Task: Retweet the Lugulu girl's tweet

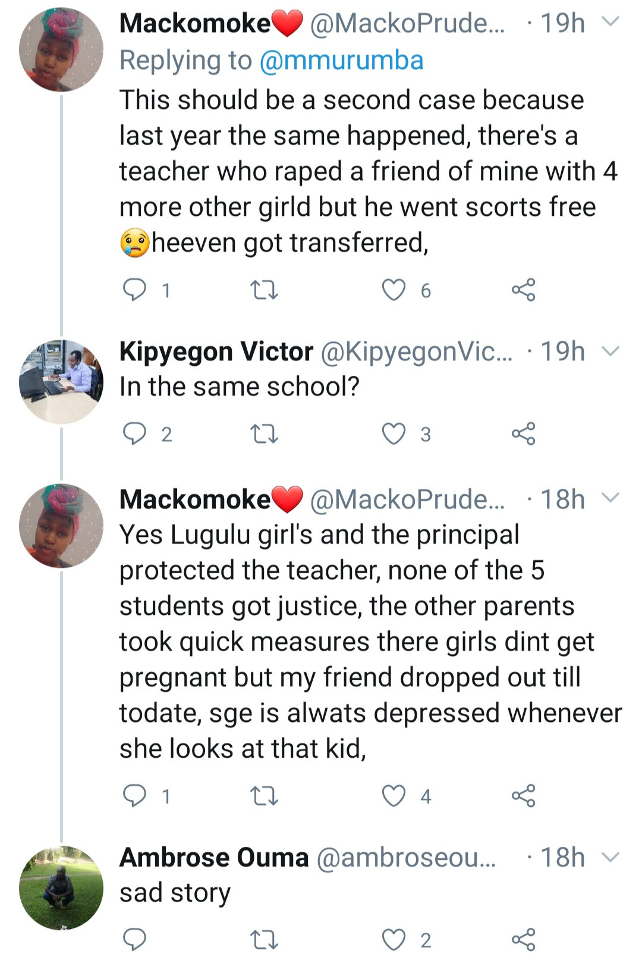Action: click(264, 796)
